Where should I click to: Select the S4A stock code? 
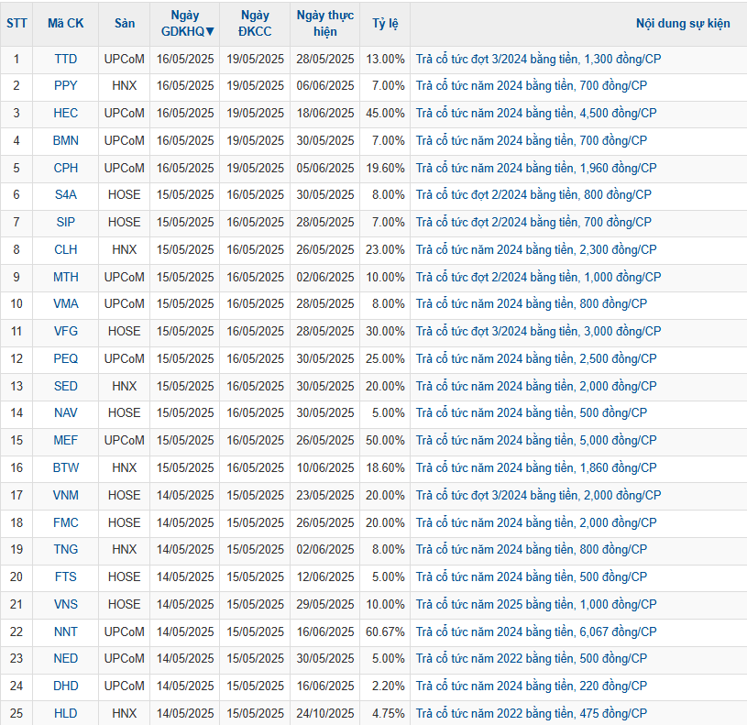(x=65, y=195)
